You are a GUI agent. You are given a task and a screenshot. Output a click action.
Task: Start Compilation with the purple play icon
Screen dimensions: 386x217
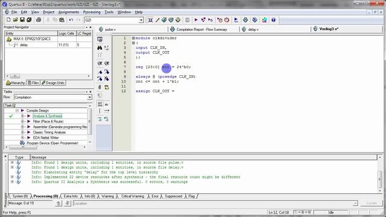[x=196, y=20]
